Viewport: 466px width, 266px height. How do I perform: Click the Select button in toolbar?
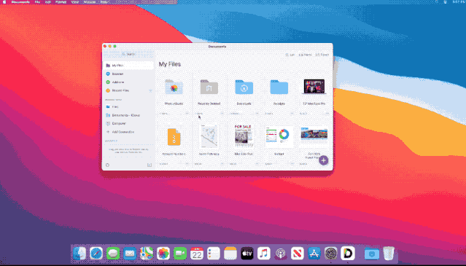click(x=322, y=55)
